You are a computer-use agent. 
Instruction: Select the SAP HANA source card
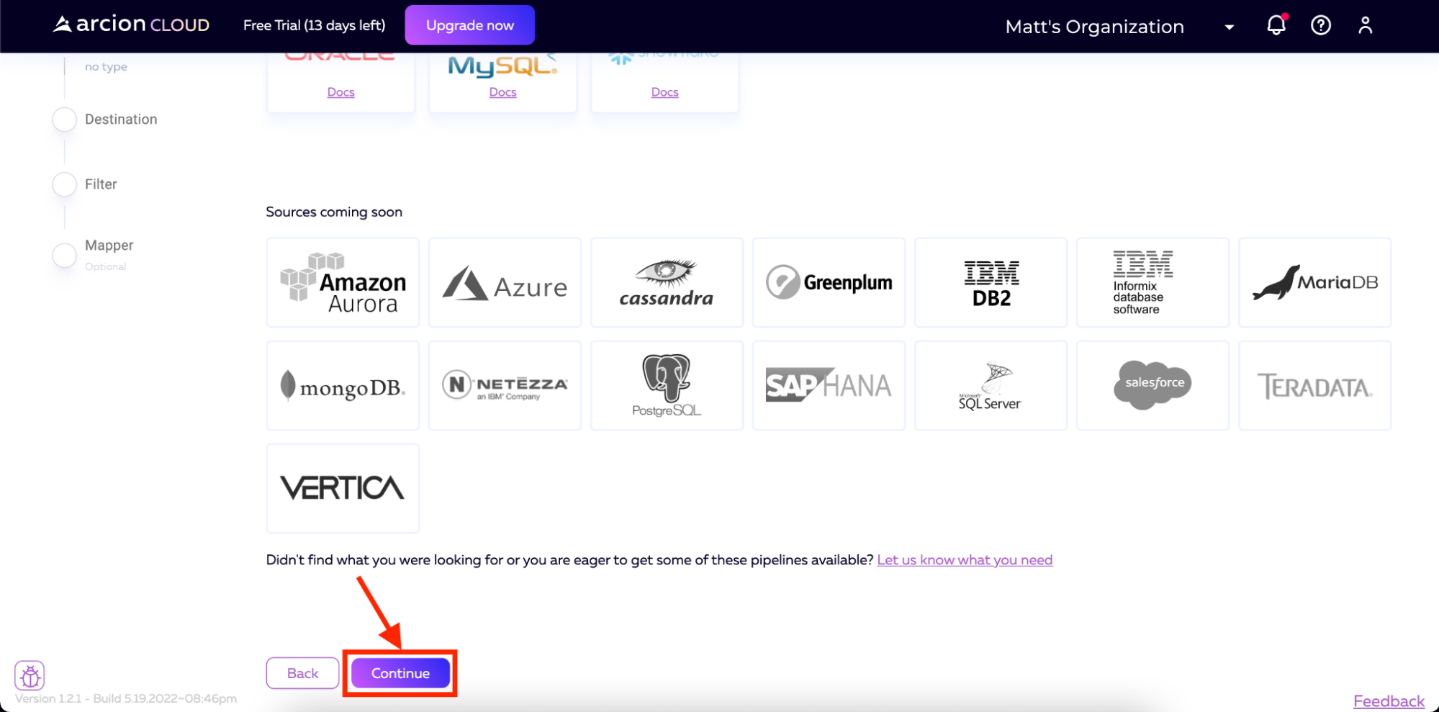(829, 385)
